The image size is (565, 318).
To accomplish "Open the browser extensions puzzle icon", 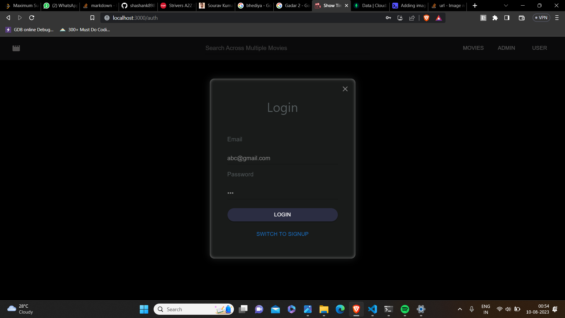I will pyautogui.click(x=495, y=18).
